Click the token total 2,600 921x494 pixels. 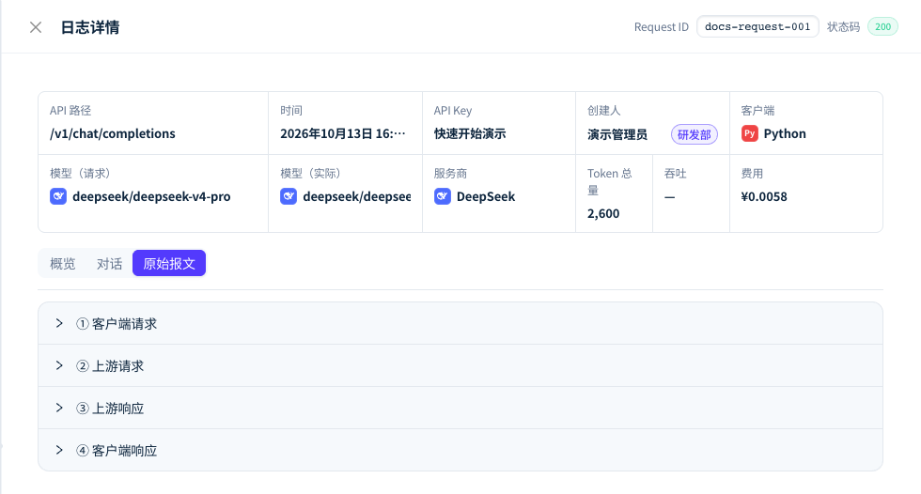603,213
